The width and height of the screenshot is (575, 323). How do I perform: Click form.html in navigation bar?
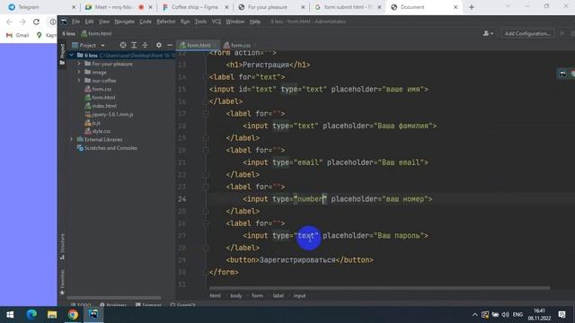[x=96, y=33]
